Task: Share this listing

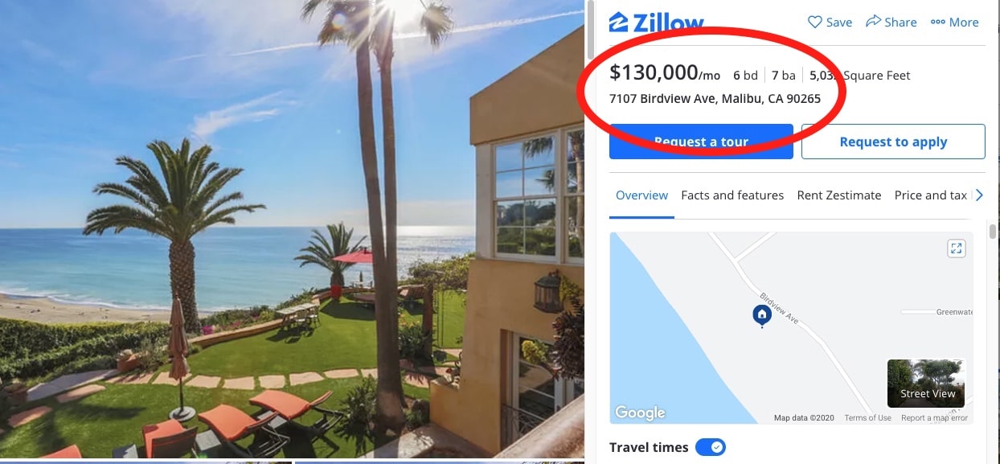Action: click(891, 22)
